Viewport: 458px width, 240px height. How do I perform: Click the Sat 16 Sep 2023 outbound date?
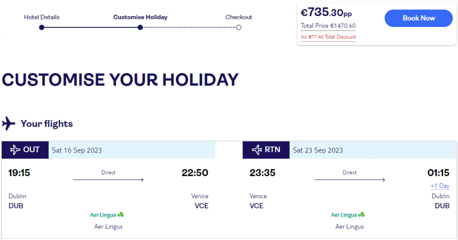pyautogui.click(x=77, y=150)
